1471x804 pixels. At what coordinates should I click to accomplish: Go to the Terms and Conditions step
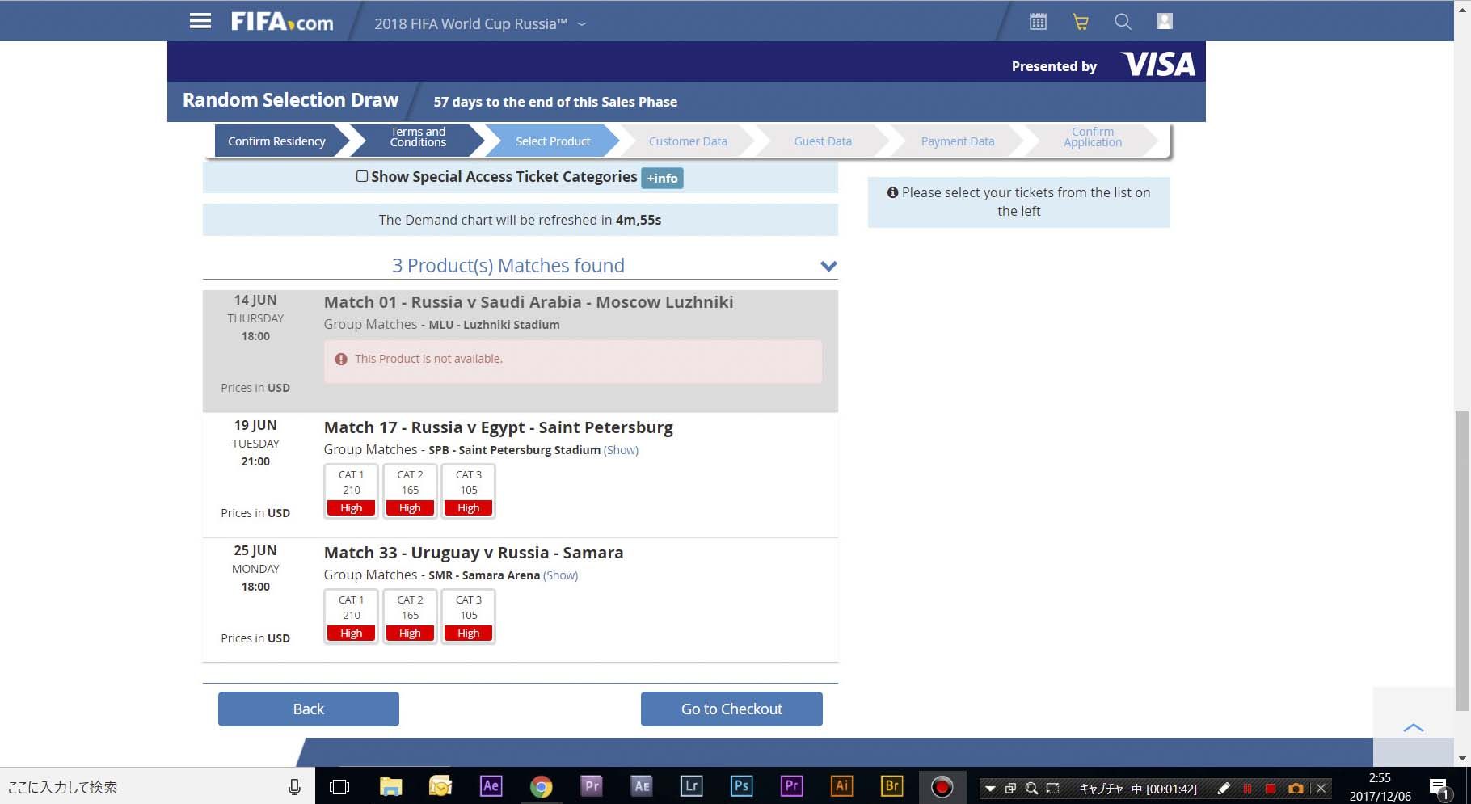(418, 137)
